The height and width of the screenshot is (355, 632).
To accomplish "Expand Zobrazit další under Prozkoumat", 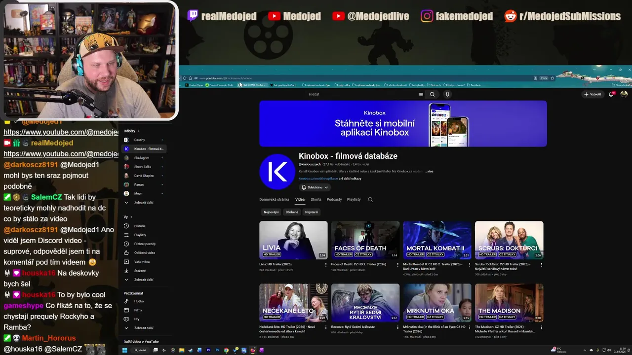I will coord(144,328).
